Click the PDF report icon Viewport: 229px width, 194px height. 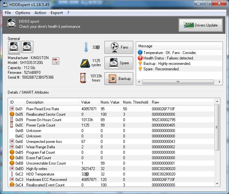[x=55, y=61]
